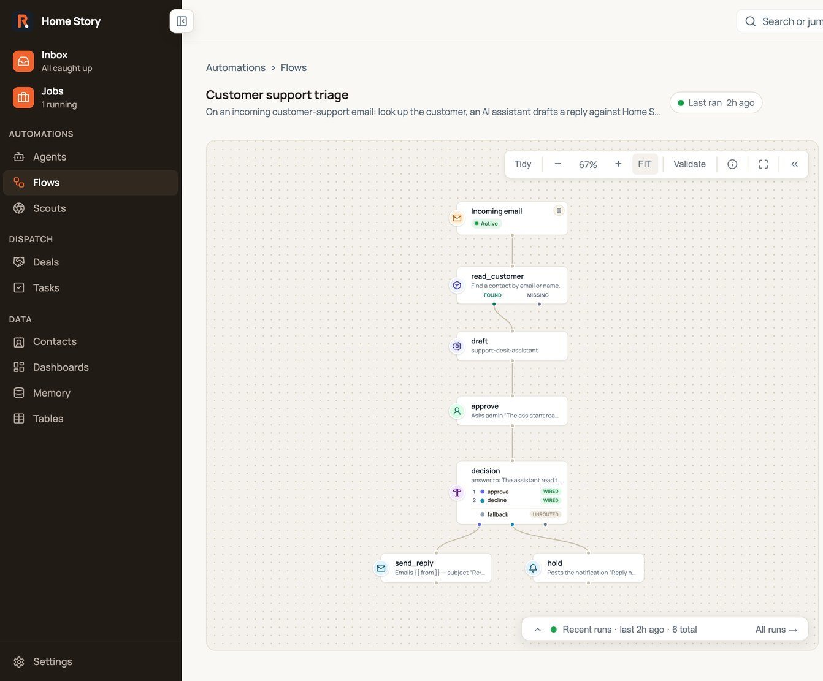Click the FOUND output label
823x681 pixels.
point(492,295)
